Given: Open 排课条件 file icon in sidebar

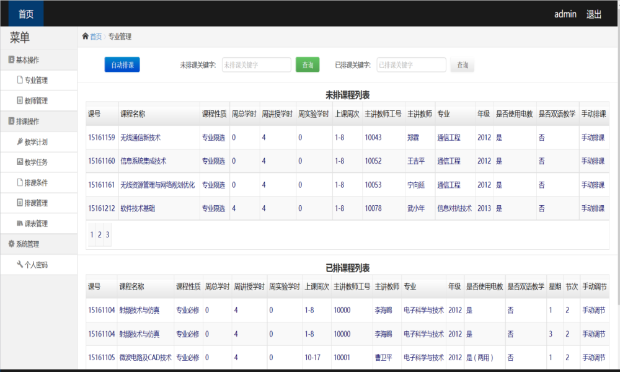Looking at the screenshot, I should pos(20,182).
